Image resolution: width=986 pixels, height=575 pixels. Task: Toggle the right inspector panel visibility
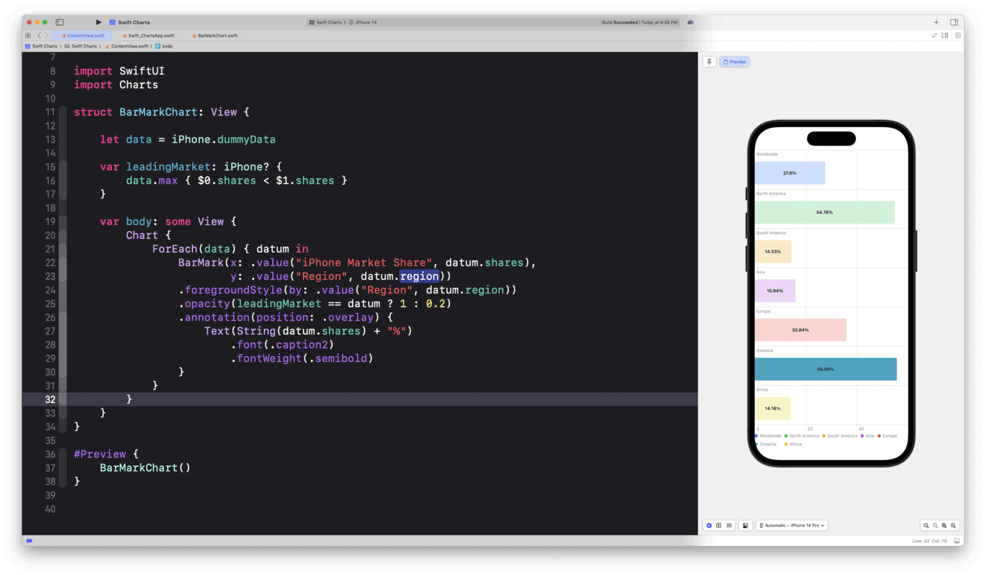pos(954,22)
